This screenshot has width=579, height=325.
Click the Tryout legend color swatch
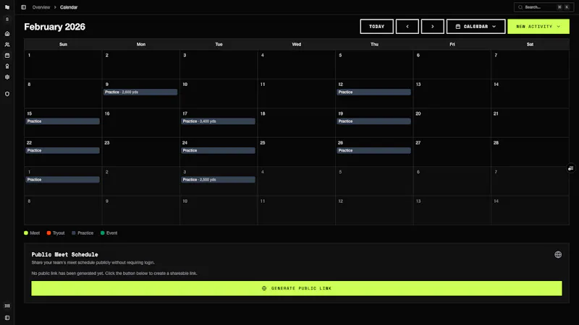(48, 233)
